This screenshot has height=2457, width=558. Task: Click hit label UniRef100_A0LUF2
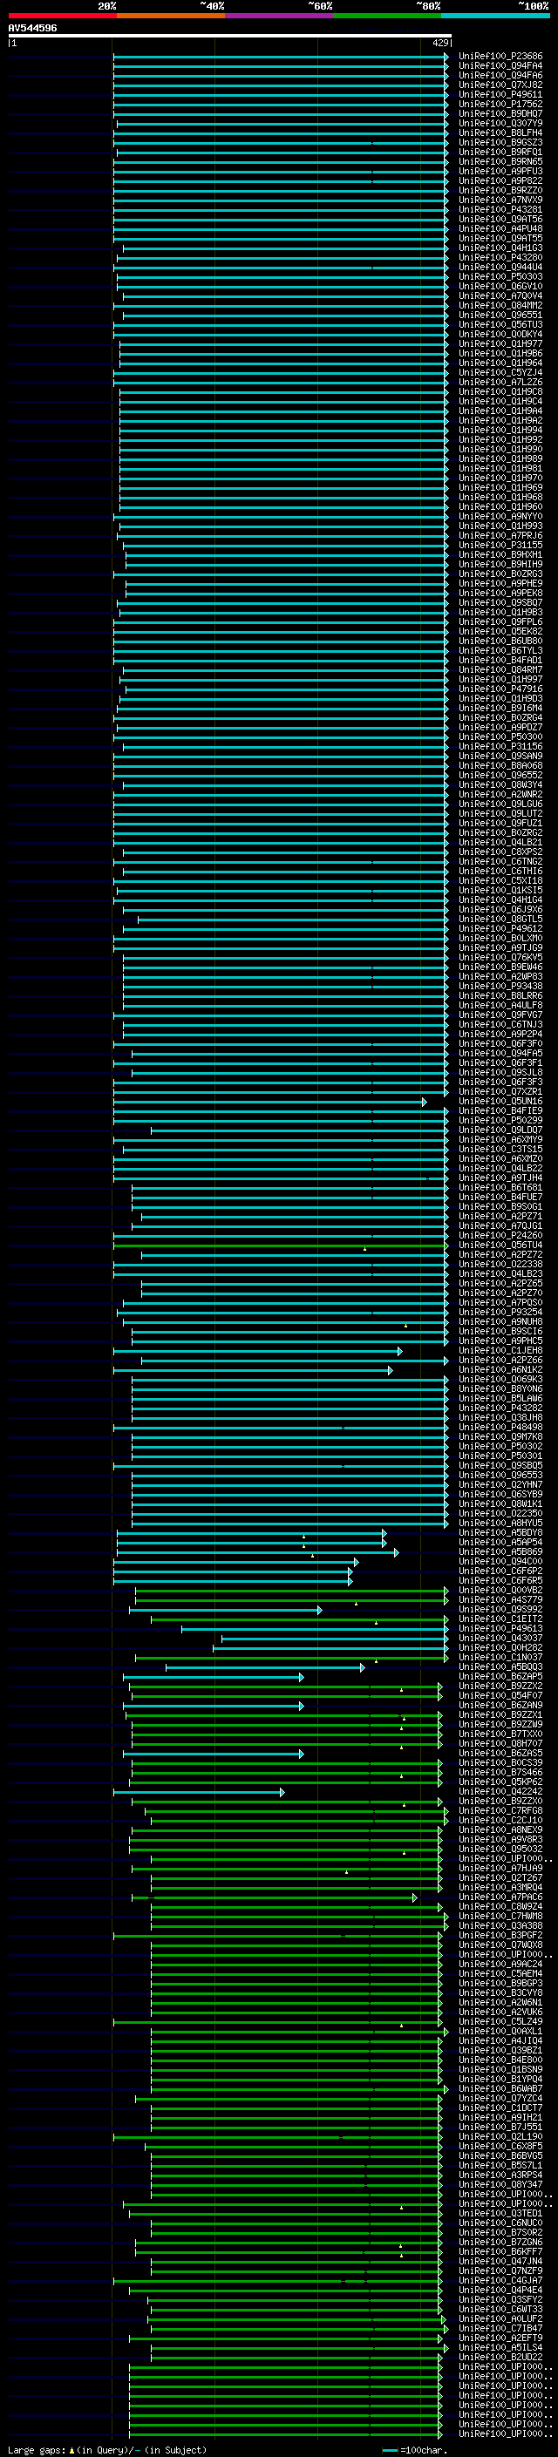click(x=500, y=2319)
